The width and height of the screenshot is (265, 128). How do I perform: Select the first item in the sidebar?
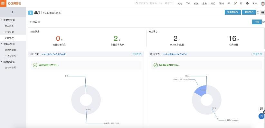tap(9, 26)
